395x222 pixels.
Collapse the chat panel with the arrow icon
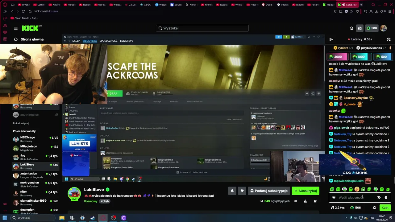coord(331,39)
